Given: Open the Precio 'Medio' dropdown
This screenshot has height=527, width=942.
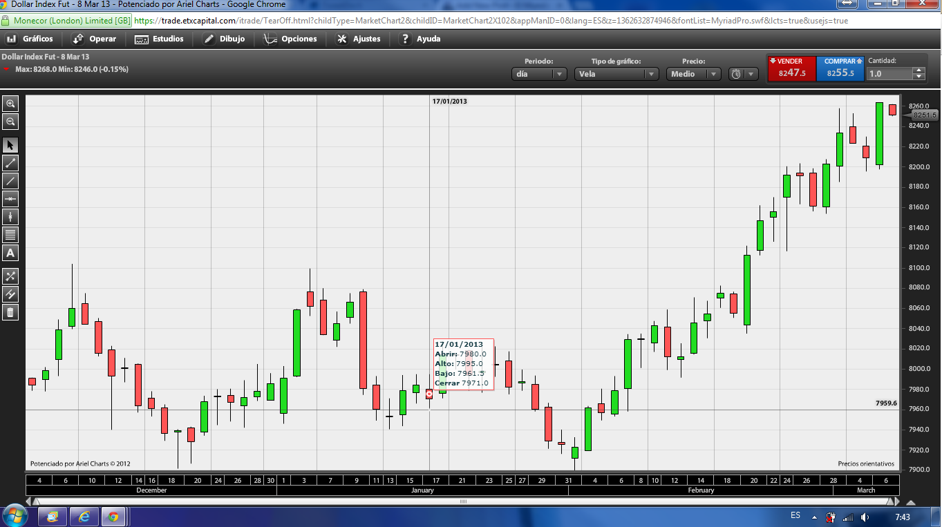Looking at the screenshot, I should pyautogui.click(x=693, y=74).
